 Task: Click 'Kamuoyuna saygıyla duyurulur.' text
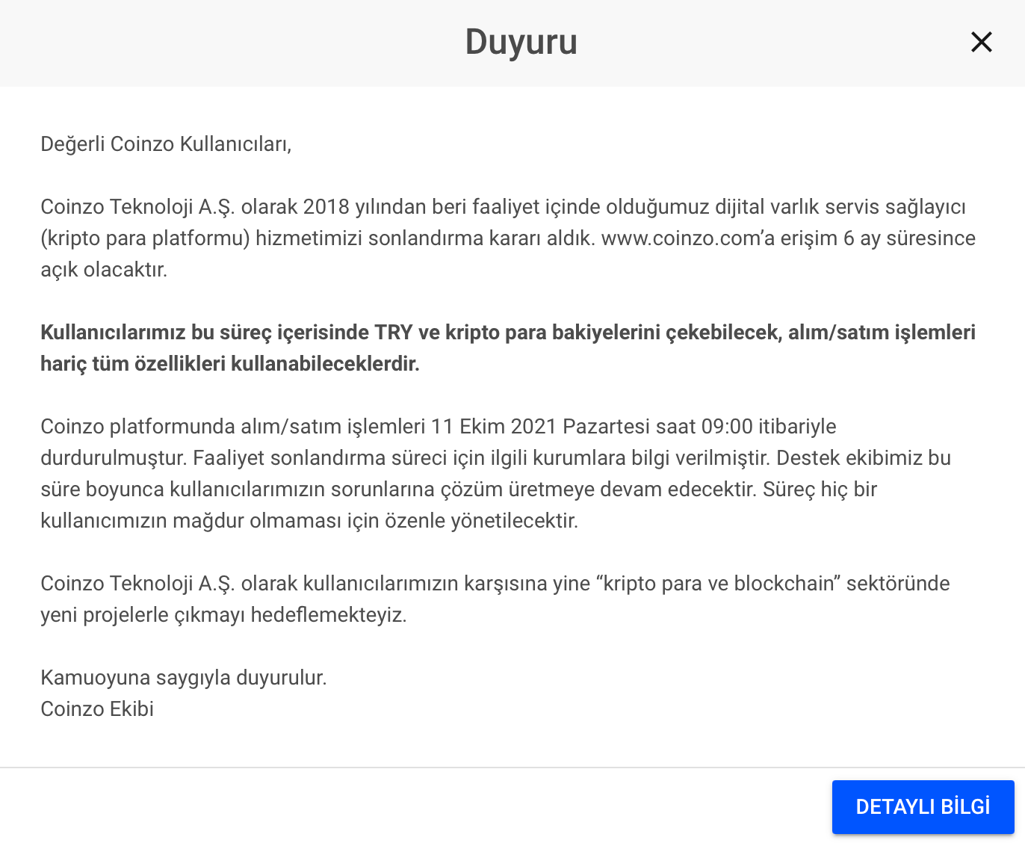tap(184, 678)
